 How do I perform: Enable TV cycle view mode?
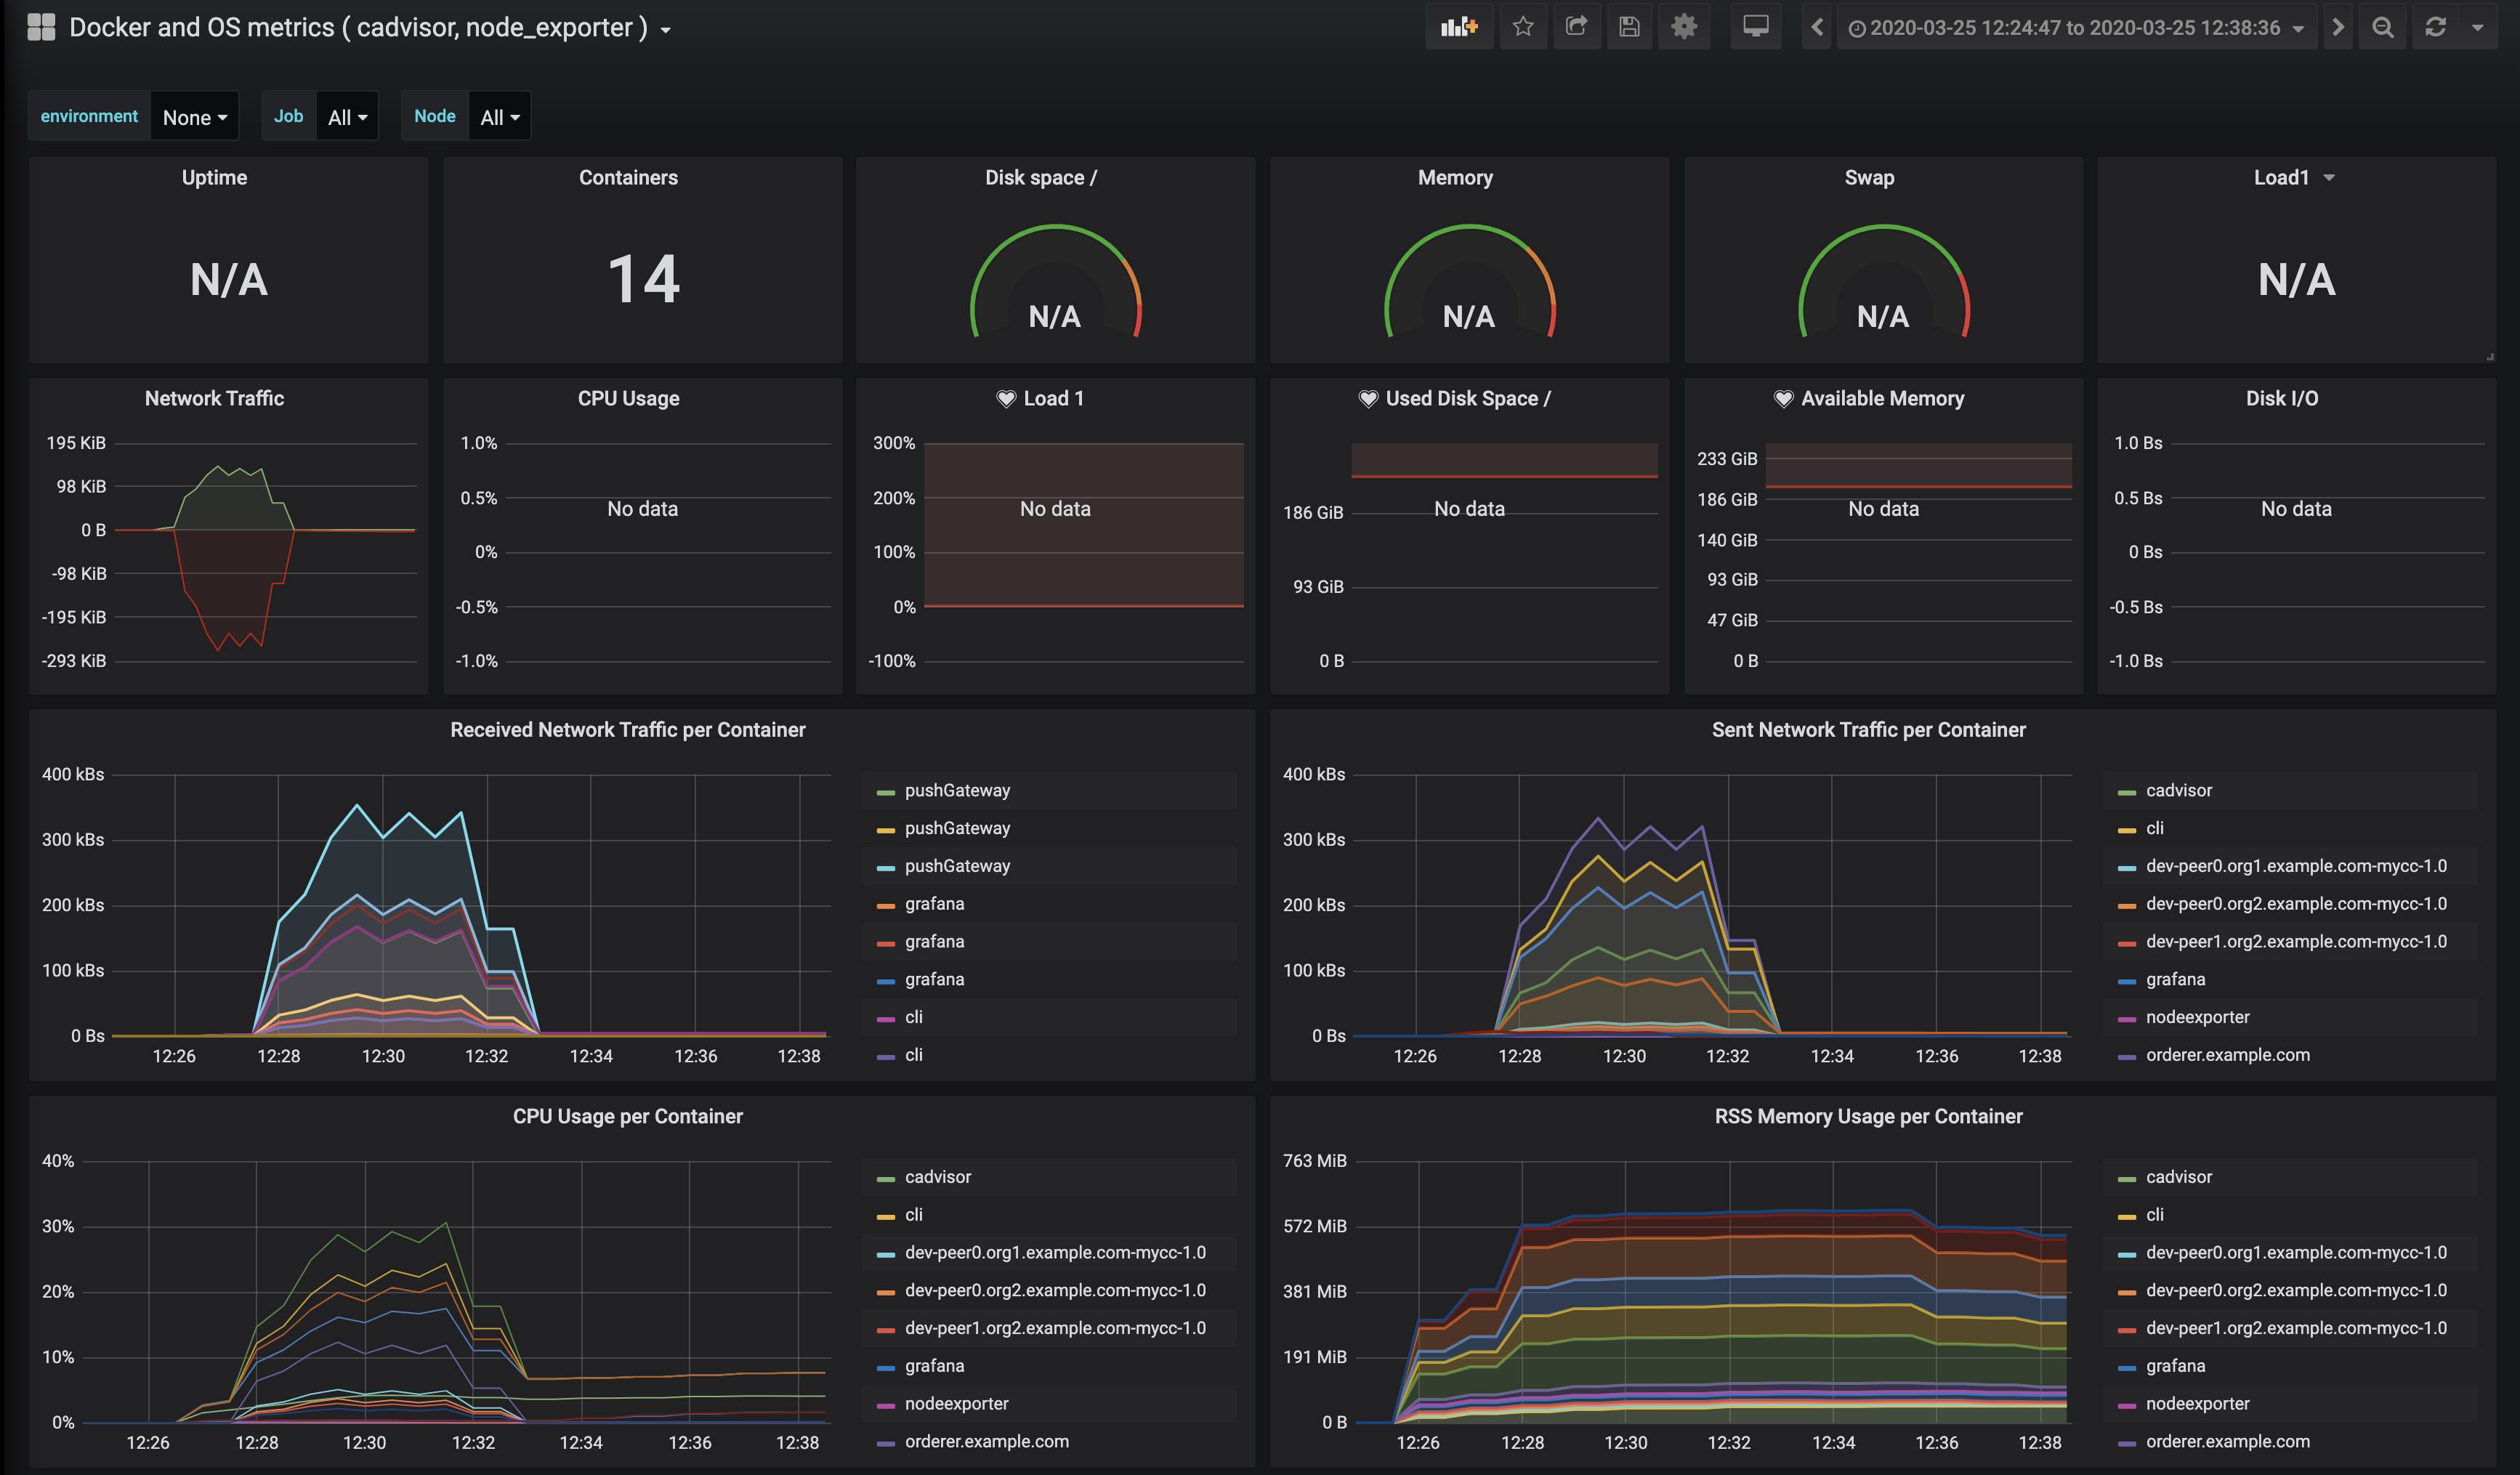point(1757,27)
